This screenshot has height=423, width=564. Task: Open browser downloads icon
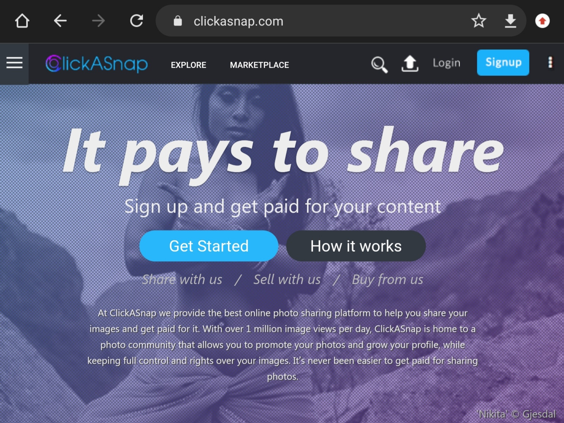coord(510,21)
